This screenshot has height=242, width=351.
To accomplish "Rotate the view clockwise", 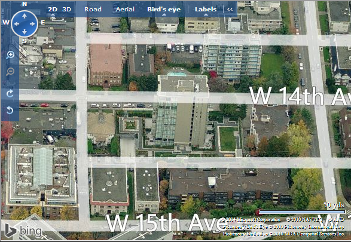I will [x=10, y=93].
